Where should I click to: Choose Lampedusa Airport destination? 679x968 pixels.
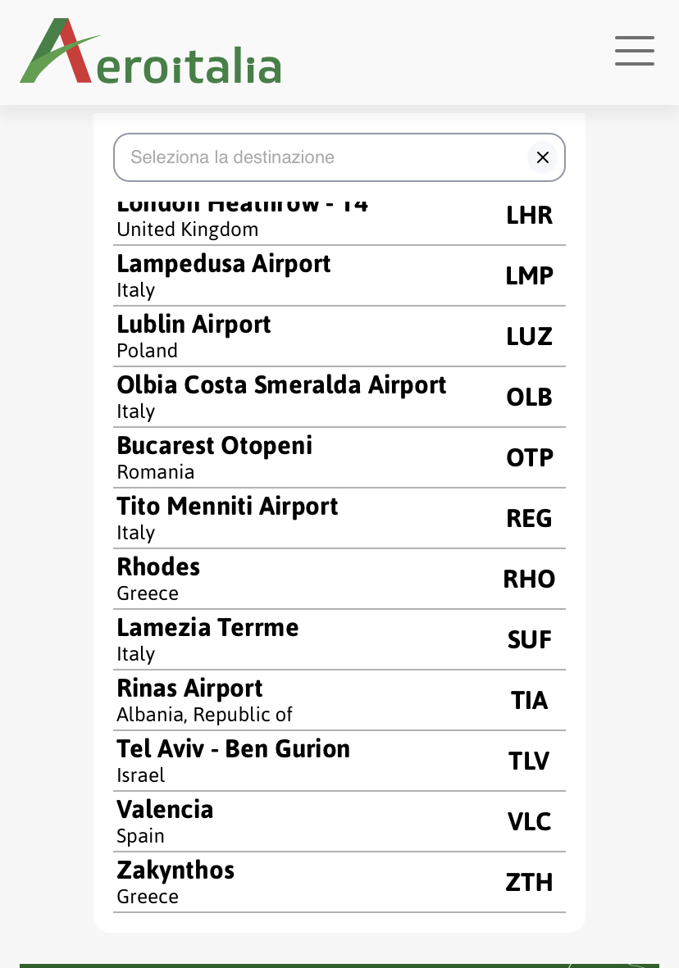coord(339,275)
